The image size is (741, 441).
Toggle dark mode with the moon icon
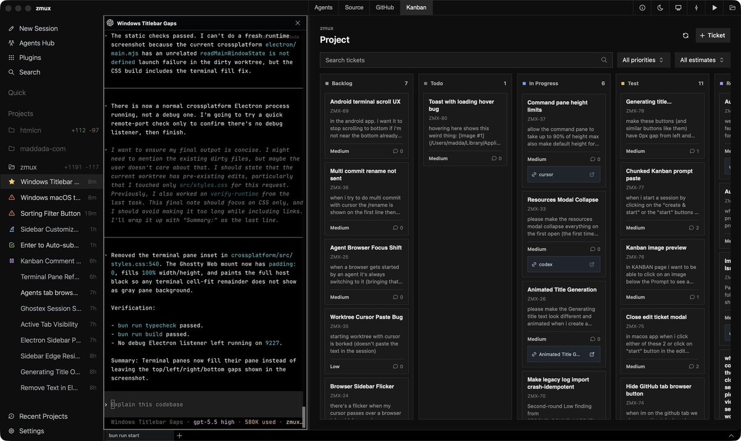pyautogui.click(x=660, y=8)
